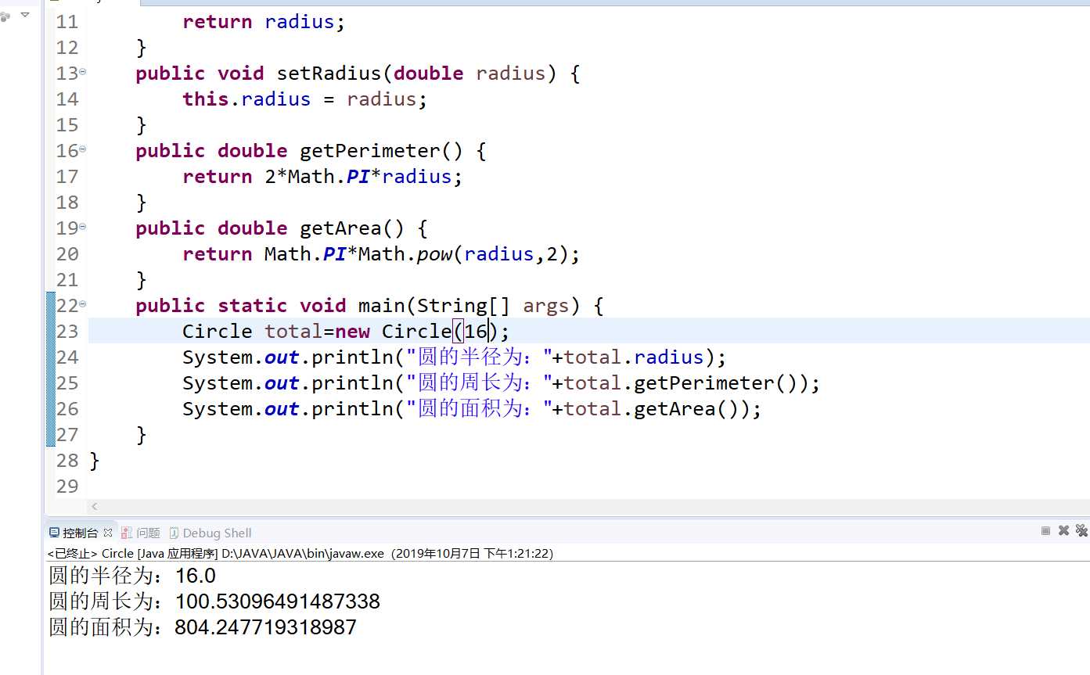Remove the terminated launch with single X icon
This screenshot has width=1090, height=675.
coord(1063,530)
